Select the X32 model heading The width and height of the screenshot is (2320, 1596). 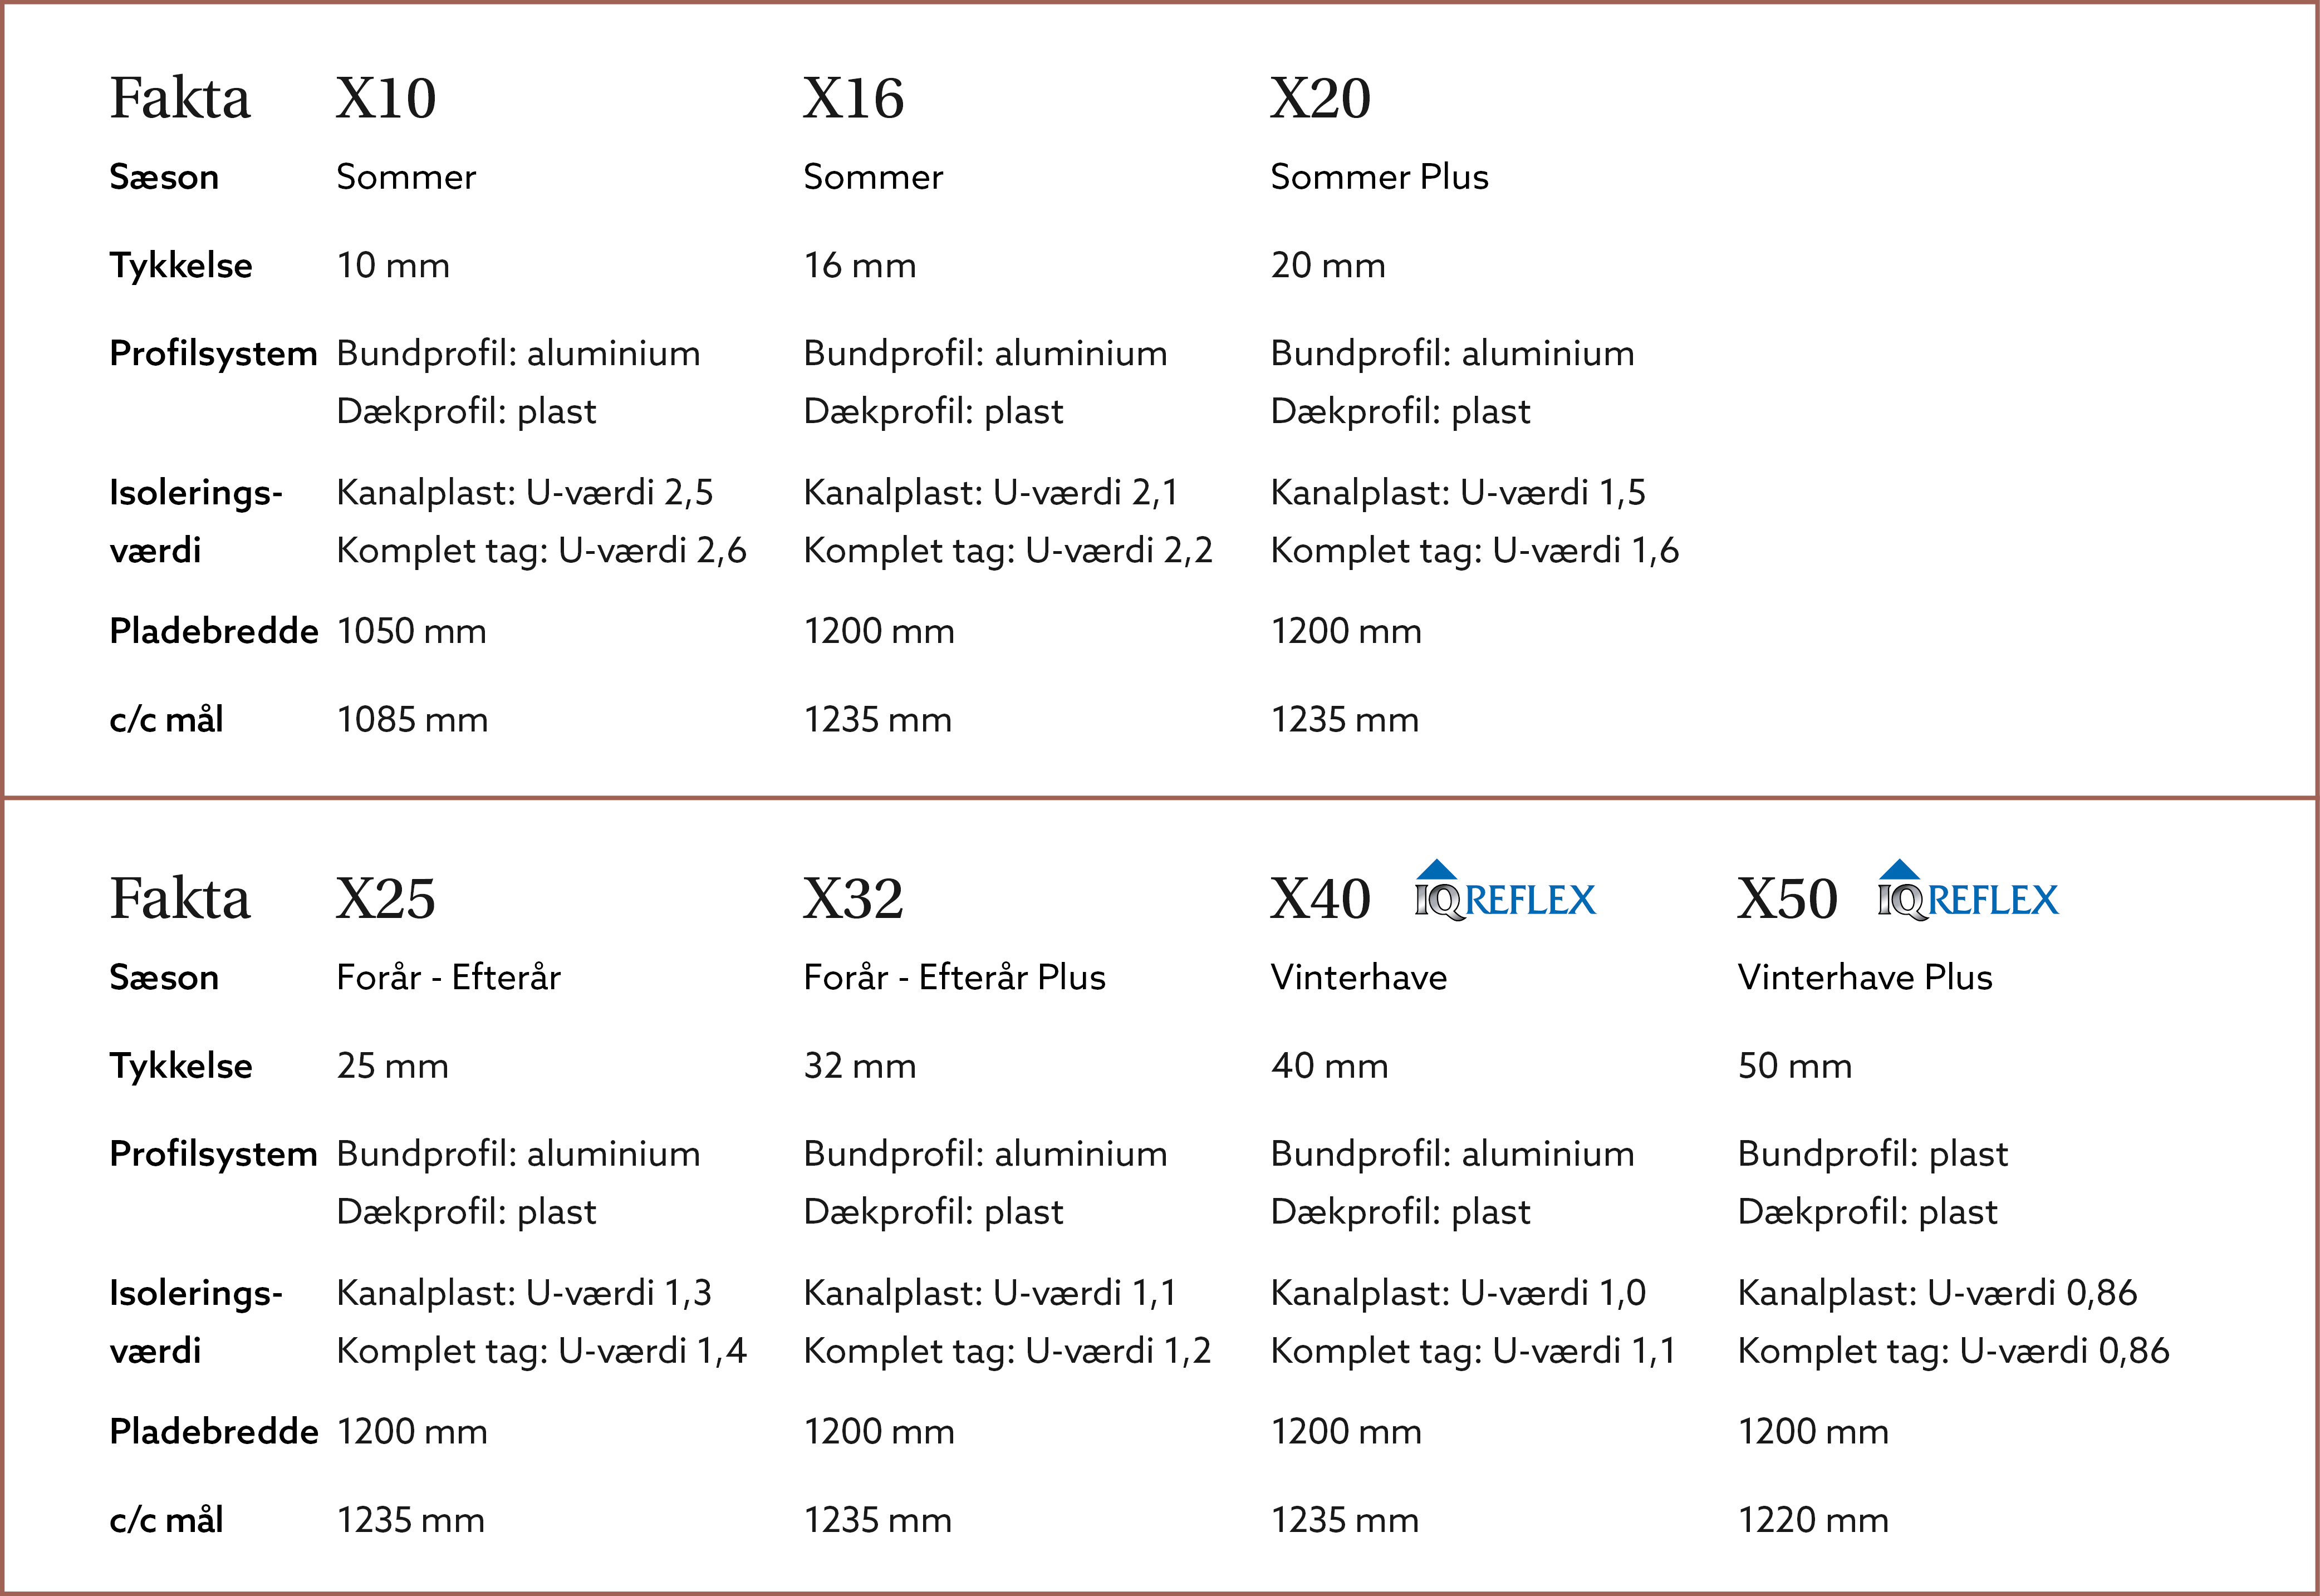point(853,898)
